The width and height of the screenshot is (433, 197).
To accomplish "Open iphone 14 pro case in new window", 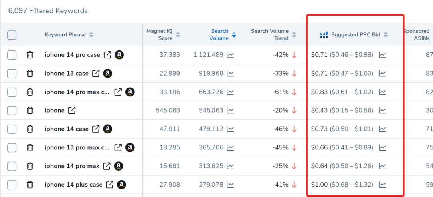I will click(x=107, y=55).
